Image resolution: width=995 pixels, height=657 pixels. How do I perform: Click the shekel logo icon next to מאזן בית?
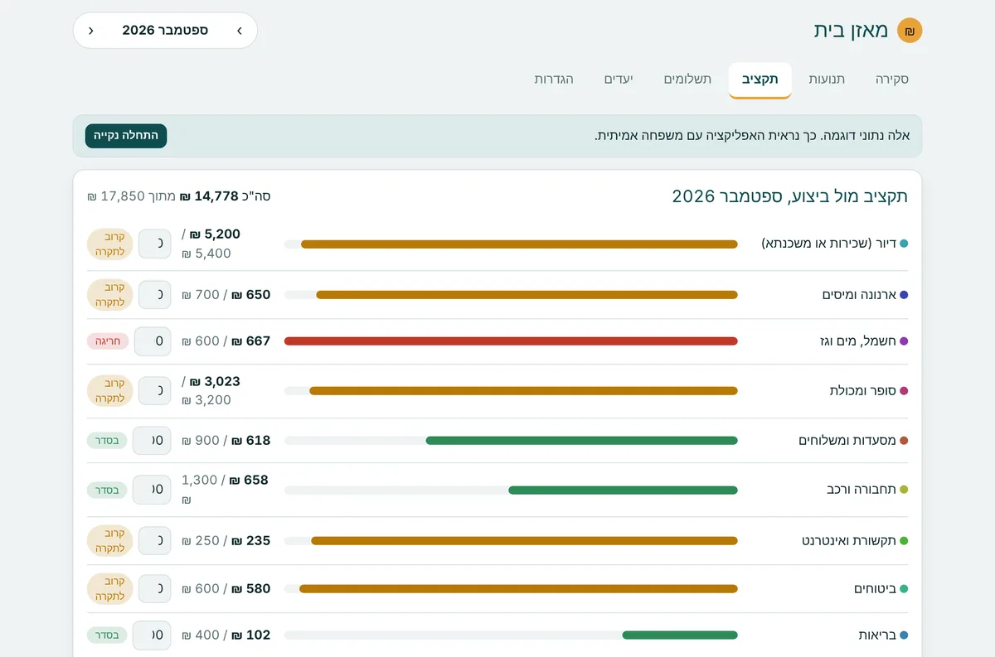point(910,31)
